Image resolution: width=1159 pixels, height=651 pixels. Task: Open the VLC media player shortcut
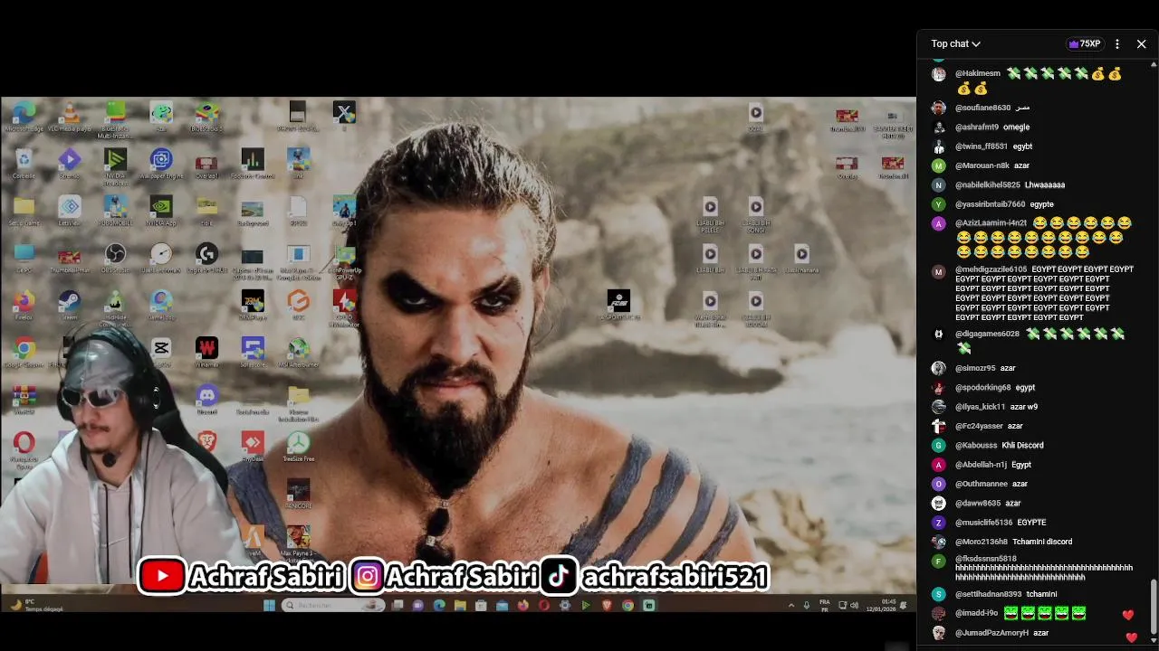70,117
